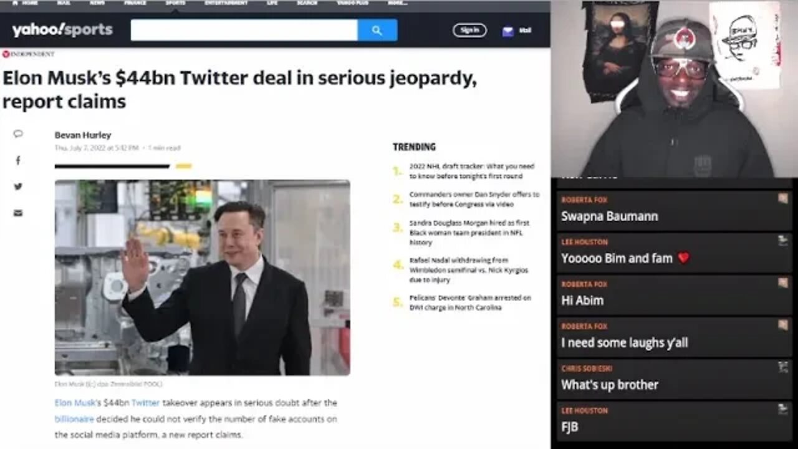Focus the Yahoo search input field
The image size is (798, 449).
tap(244, 30)
